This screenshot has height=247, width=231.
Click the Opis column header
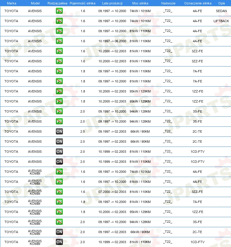[221, 3]
